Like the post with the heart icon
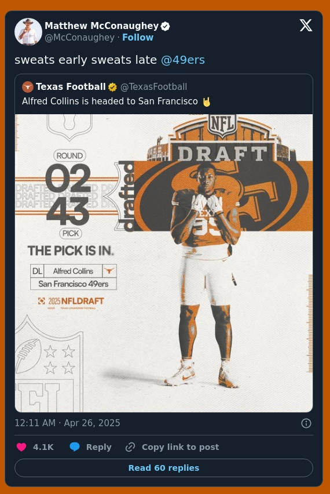 click(21, 447)
